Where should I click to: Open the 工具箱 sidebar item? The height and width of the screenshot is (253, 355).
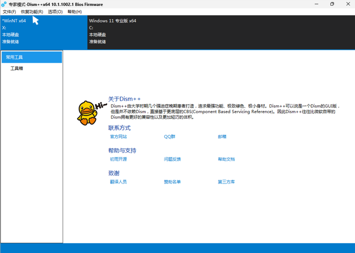pos(17,68)
